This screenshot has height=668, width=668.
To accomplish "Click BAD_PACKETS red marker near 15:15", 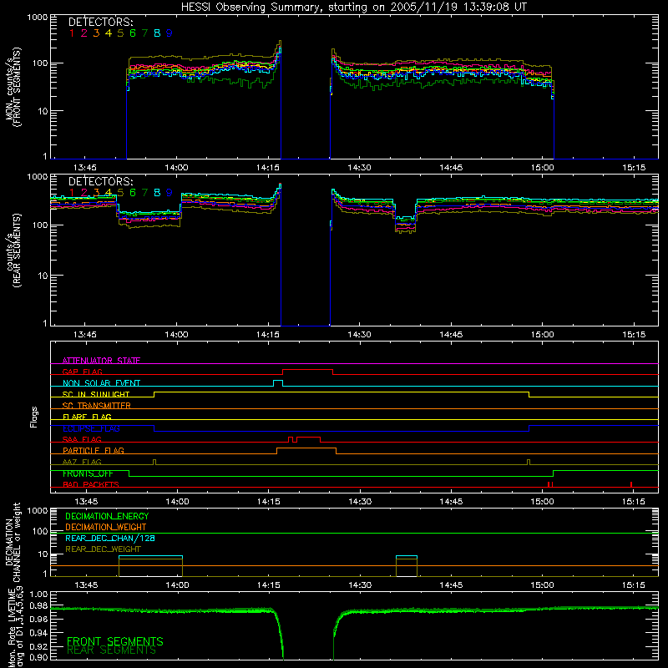I will 631,484.
